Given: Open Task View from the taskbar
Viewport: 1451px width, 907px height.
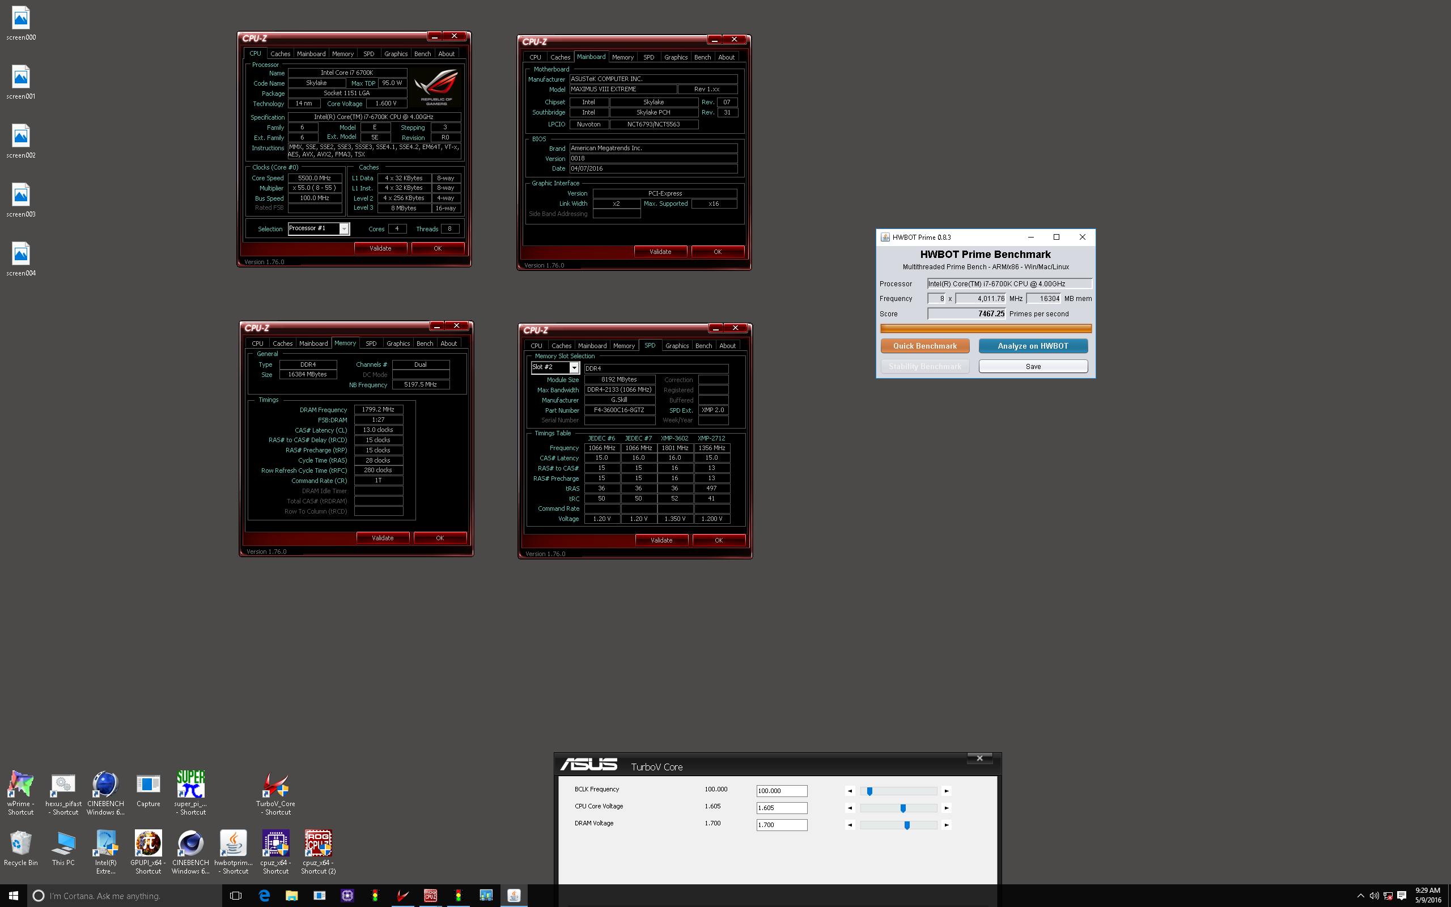Looking at the screenshot, I should point(236,896).
